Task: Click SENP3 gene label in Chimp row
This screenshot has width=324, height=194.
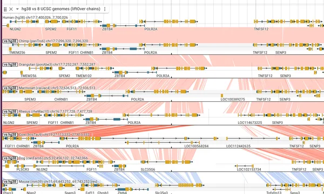Action: pyautogui.click(x=281, y=53)
